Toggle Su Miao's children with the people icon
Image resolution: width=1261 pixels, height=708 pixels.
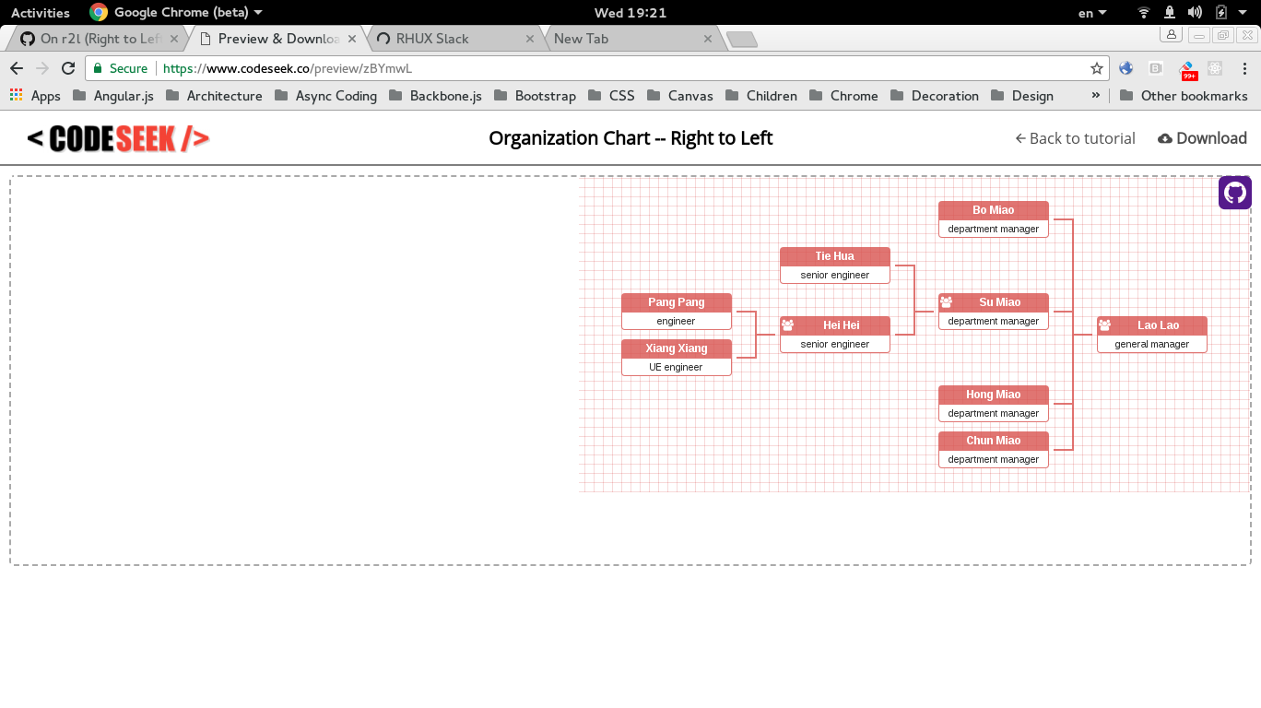click(x=947, y=301)
